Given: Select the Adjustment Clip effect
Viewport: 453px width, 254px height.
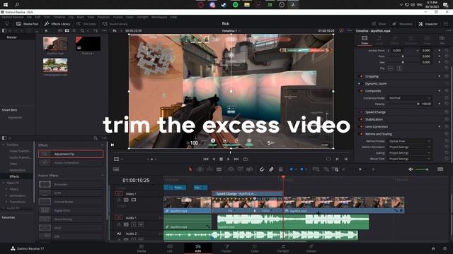Looking at the screenshot, I should (x=71, y=154).
